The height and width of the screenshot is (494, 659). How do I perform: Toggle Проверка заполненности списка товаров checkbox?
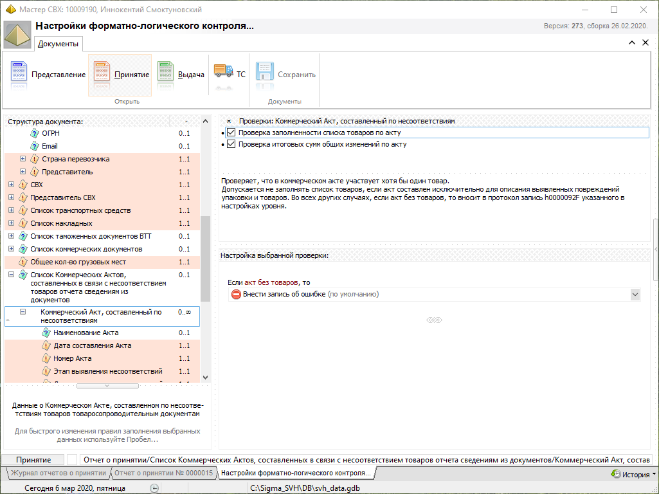tap(231, 133)
